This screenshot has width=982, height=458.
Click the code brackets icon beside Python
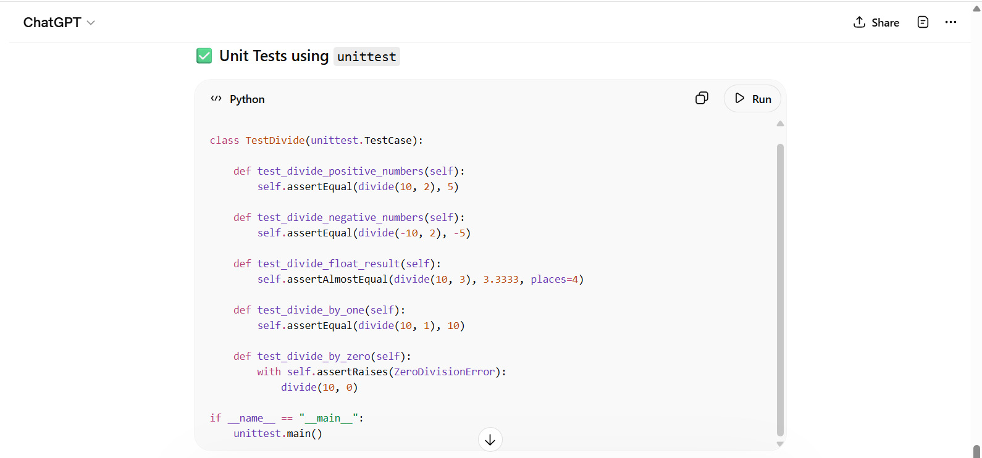(x=216, y=99)
